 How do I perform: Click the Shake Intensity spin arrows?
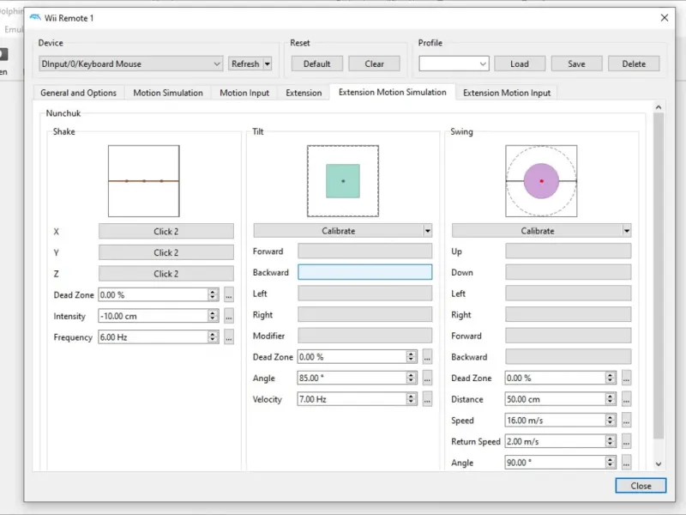[x=213, y=316]
